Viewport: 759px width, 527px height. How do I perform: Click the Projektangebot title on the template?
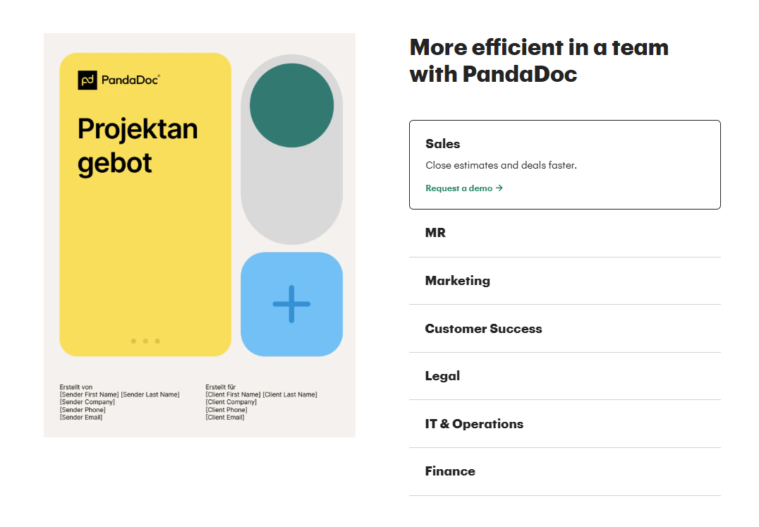click(138, 146)
